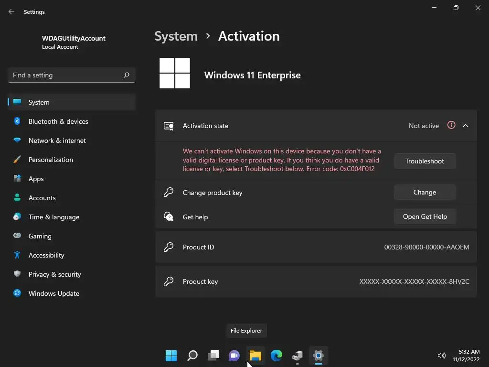Click the WDAGUtilityAccount profile name
The image size is (489, 367).
[x=74, y=38]
